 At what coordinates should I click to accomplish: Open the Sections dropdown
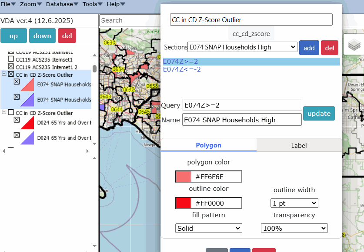[242, 47]
